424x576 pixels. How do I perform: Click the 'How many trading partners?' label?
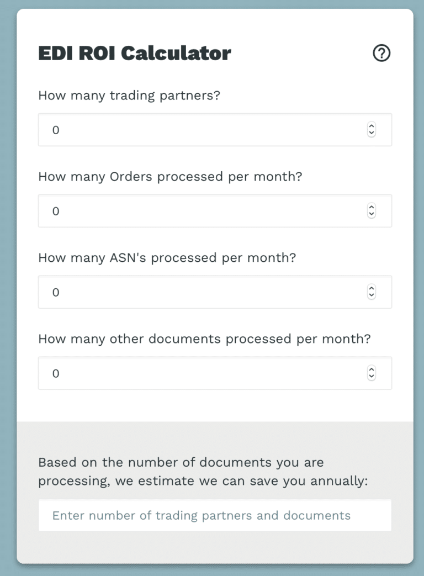click(x=129, y=96)
